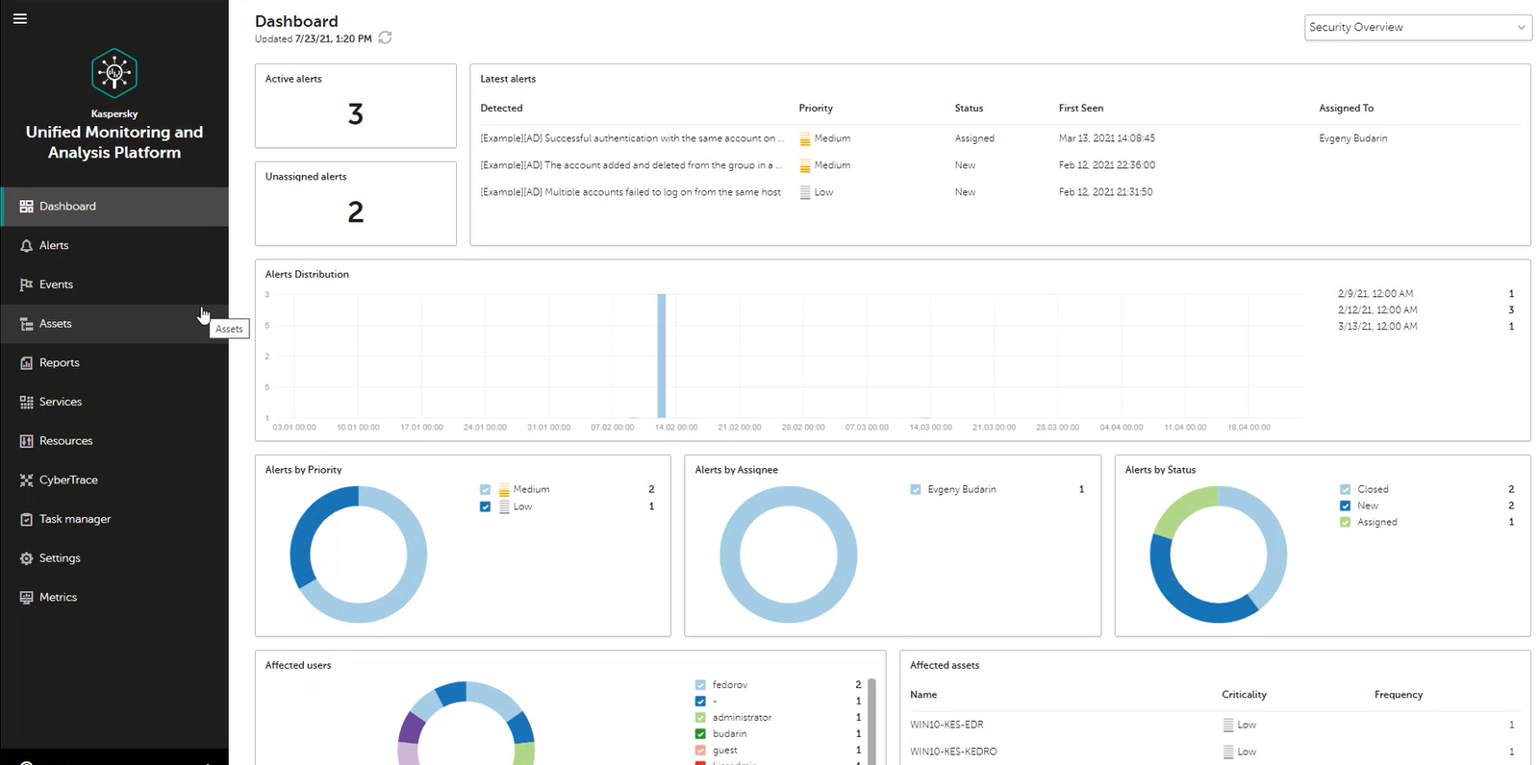Click the Events flag icon
1539x765 pixels.
coord(26,284)
